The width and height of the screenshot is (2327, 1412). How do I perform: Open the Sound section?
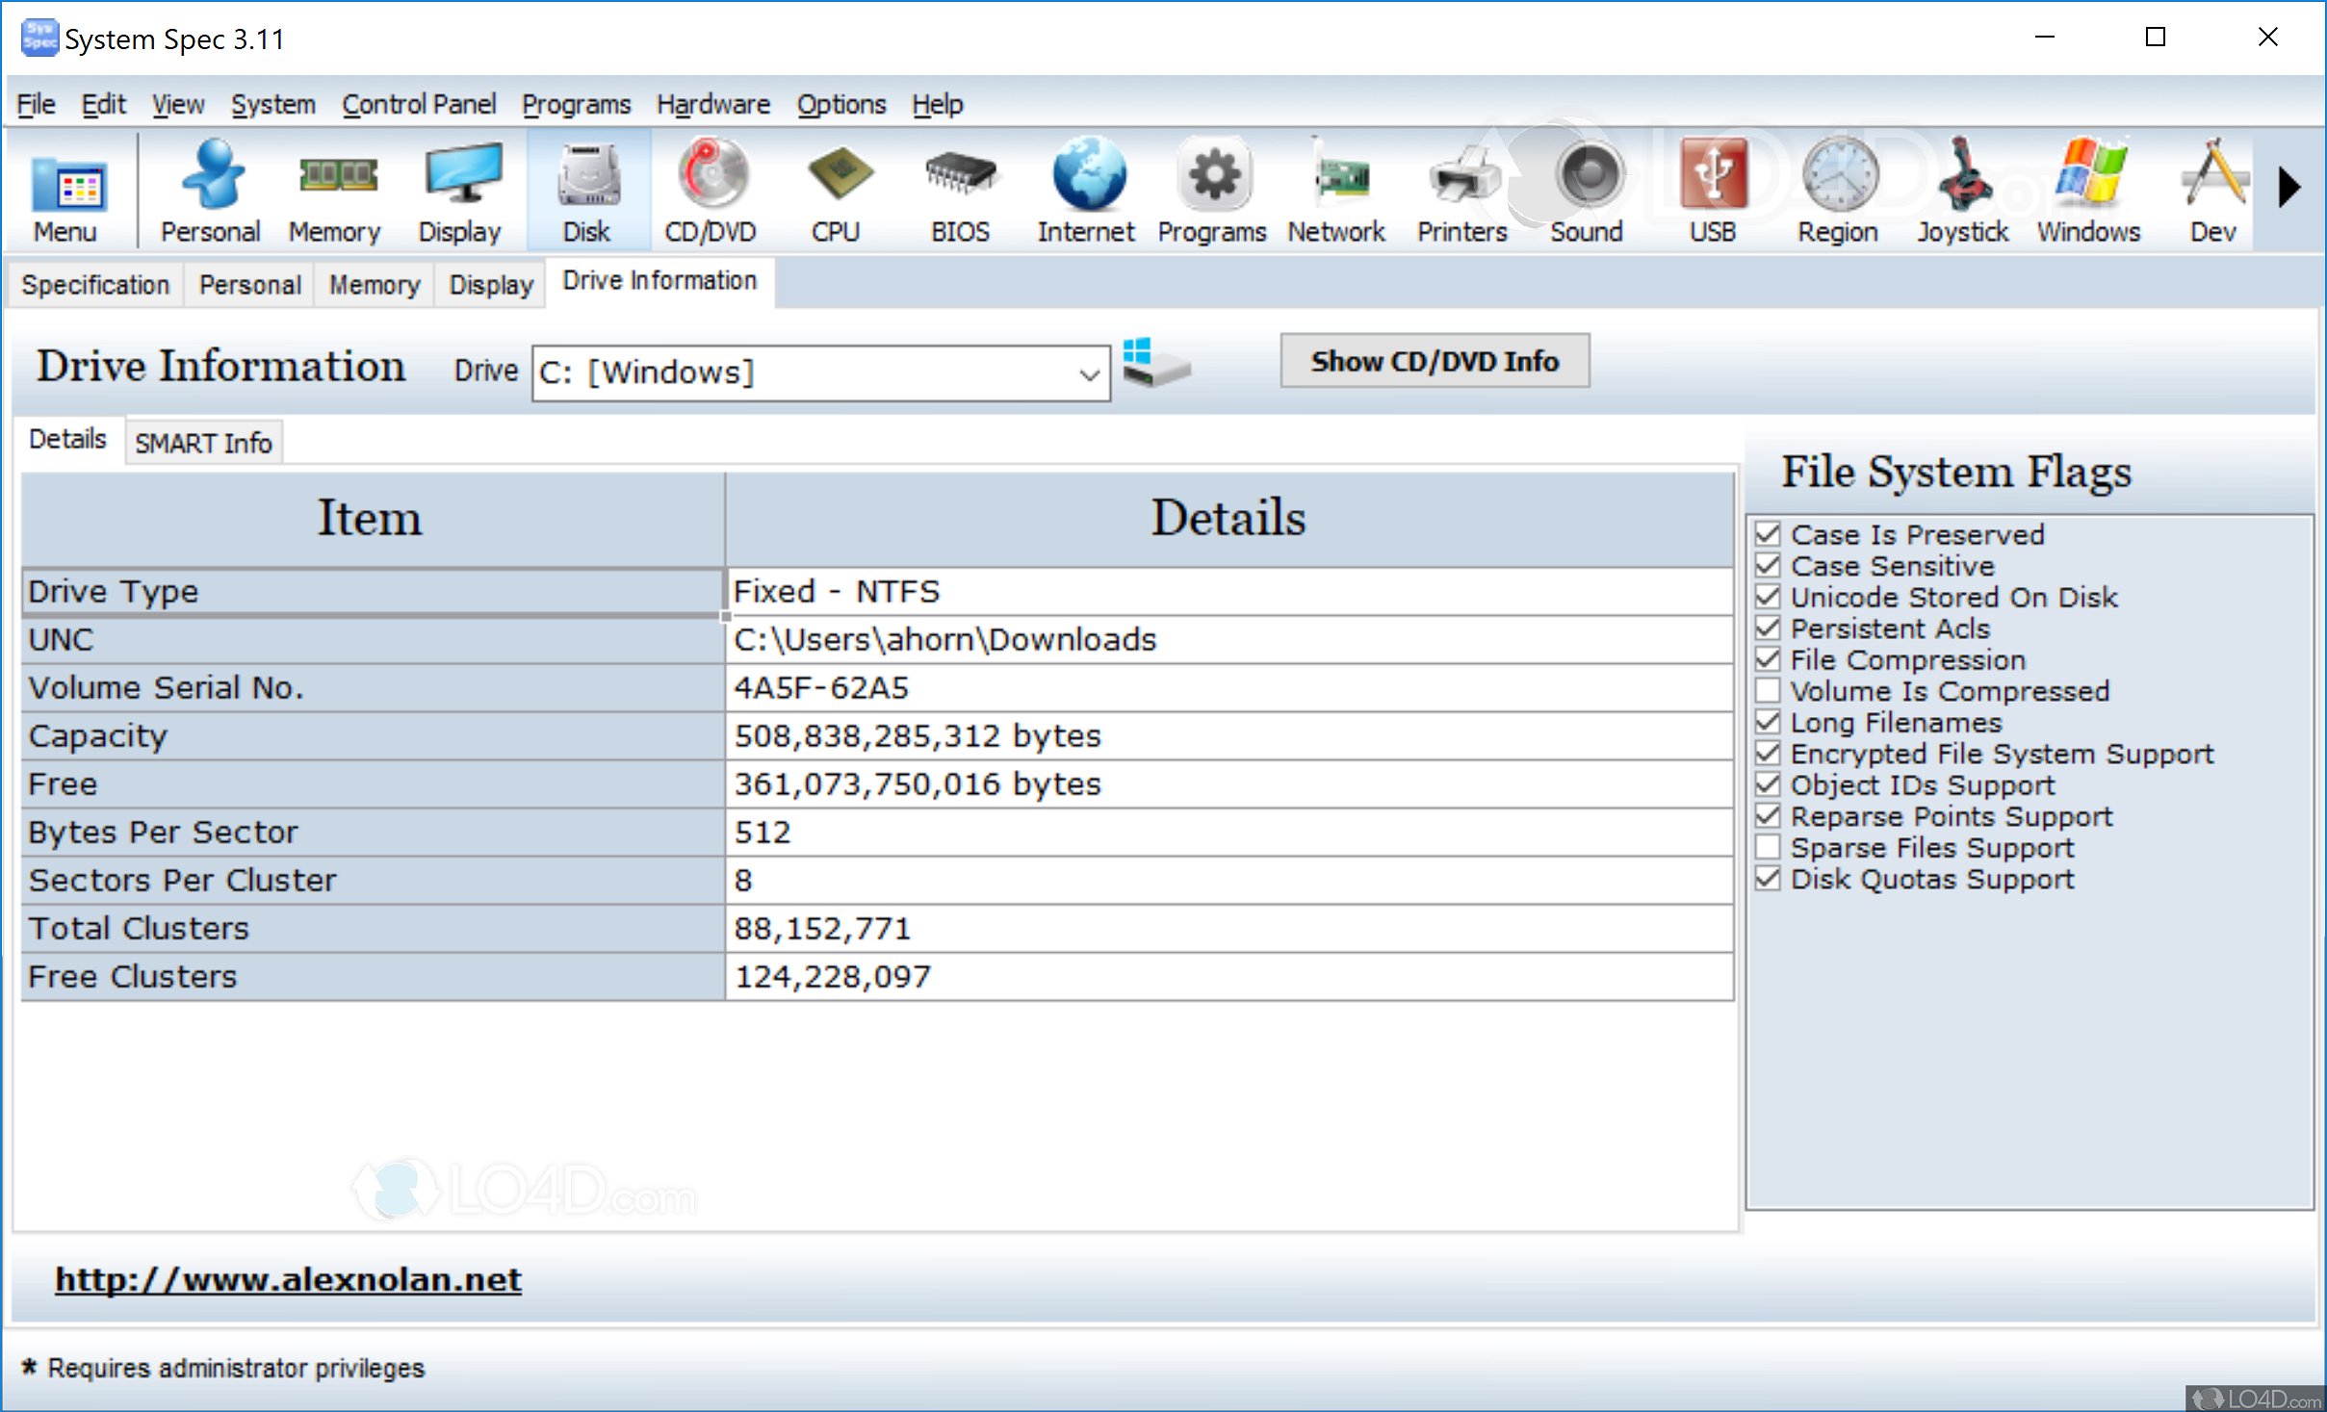point(1586,188)
